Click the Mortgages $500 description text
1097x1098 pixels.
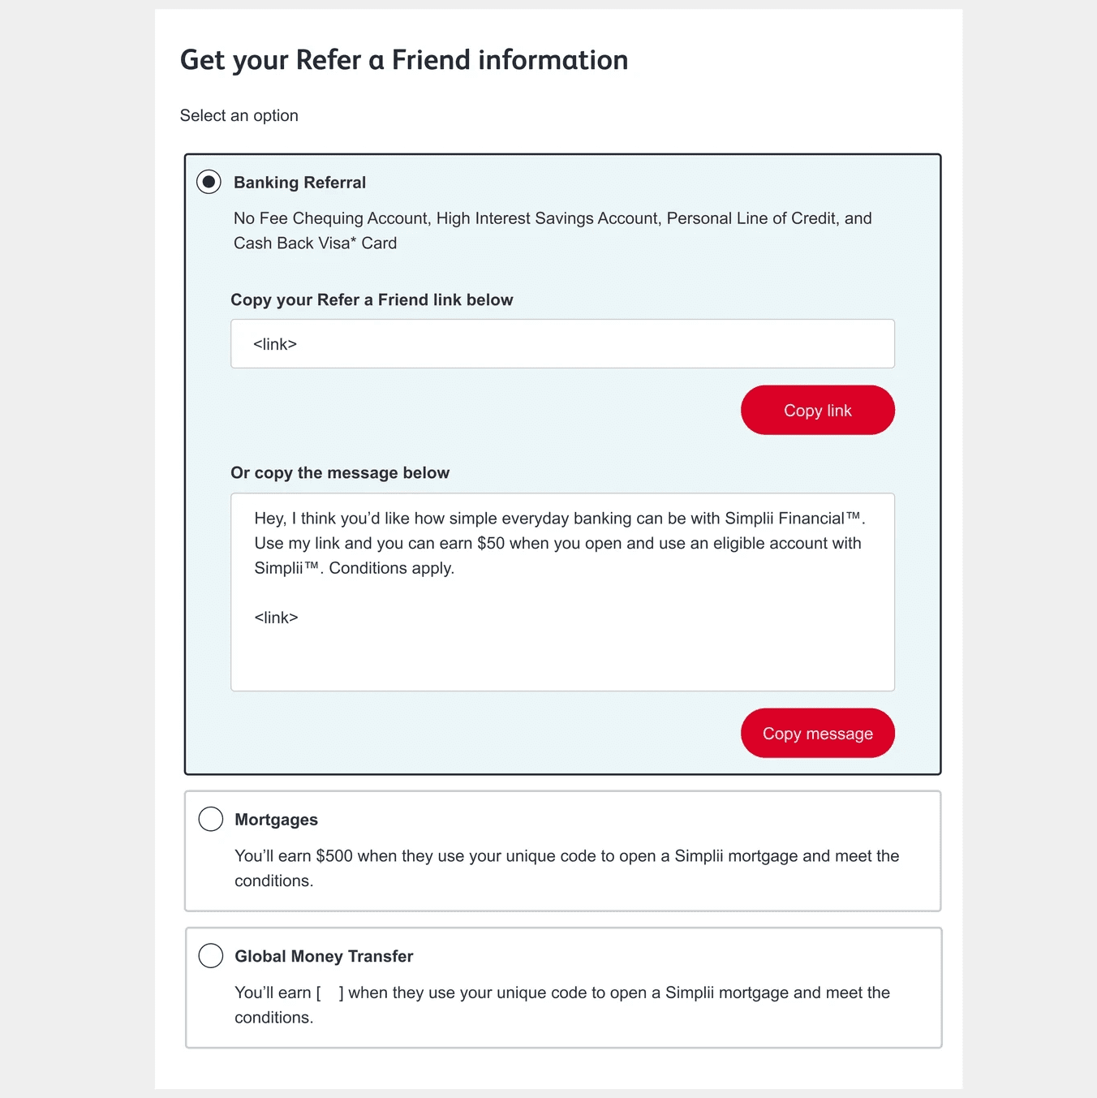(x=566, y=868)
